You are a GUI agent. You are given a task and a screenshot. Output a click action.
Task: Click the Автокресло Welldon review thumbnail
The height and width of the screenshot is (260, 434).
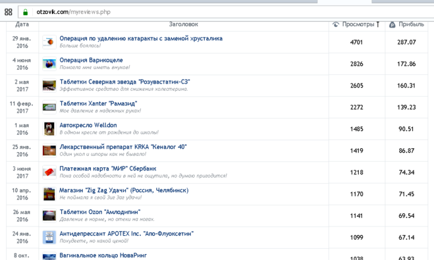click(49, 129)
